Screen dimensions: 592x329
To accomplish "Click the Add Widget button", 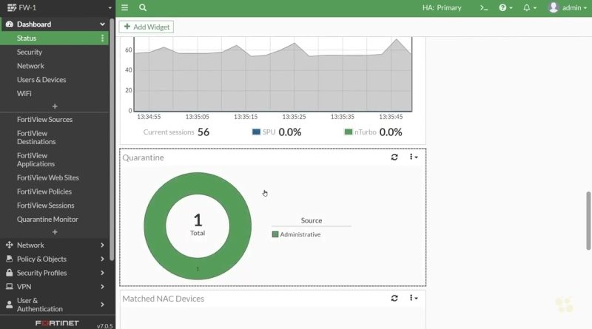I will pyautogui.click(x=147, y=27).
